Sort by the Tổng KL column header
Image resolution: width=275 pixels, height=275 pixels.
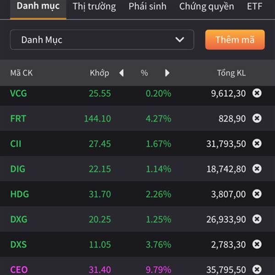231,73
